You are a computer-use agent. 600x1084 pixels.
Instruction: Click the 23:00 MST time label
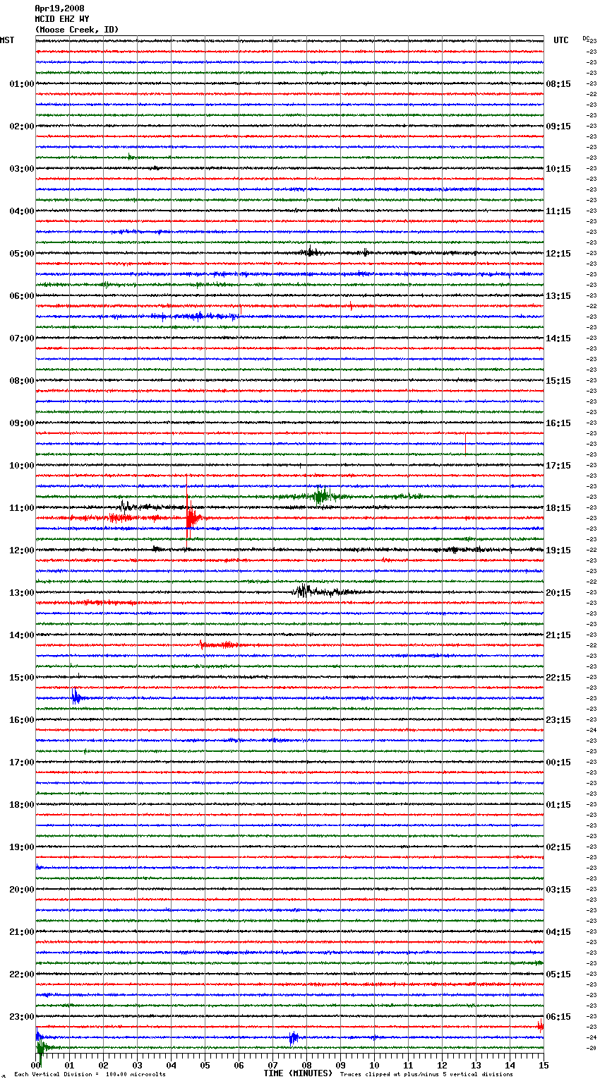click(x=22, y=1017)
